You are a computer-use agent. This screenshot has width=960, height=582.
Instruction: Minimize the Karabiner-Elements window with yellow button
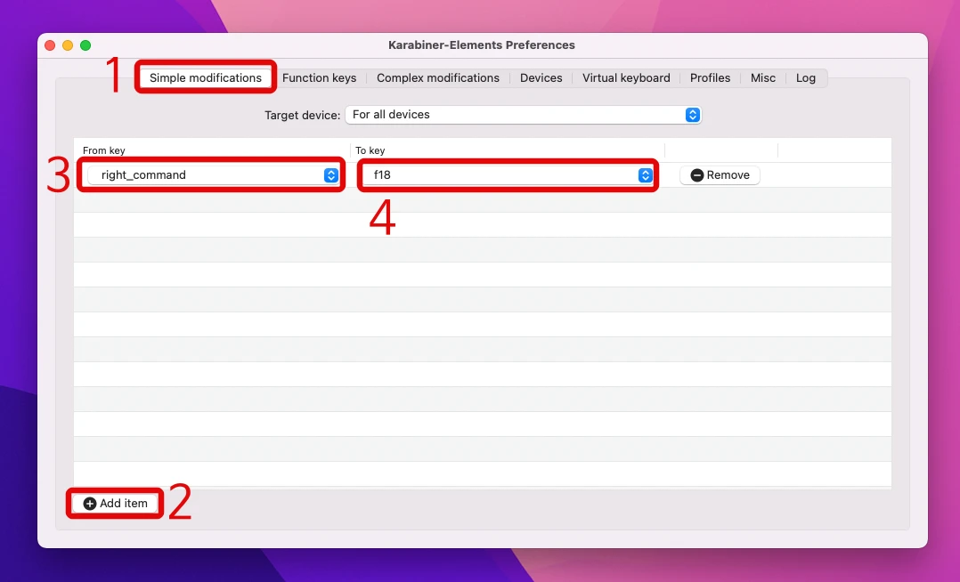click(68, 45)
